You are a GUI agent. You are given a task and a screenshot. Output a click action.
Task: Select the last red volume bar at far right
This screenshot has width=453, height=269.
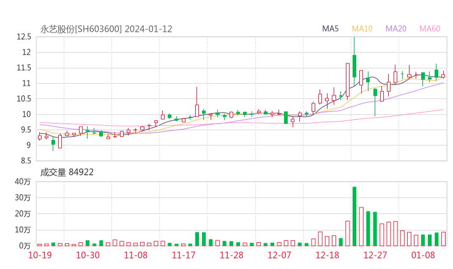[x=443, y=239]
